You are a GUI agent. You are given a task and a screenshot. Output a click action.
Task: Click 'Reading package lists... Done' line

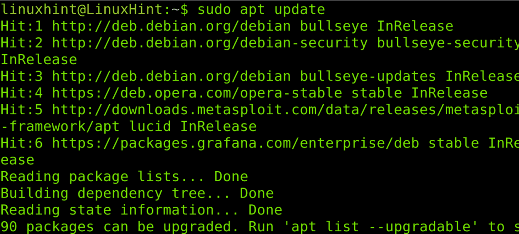[124, 177]
